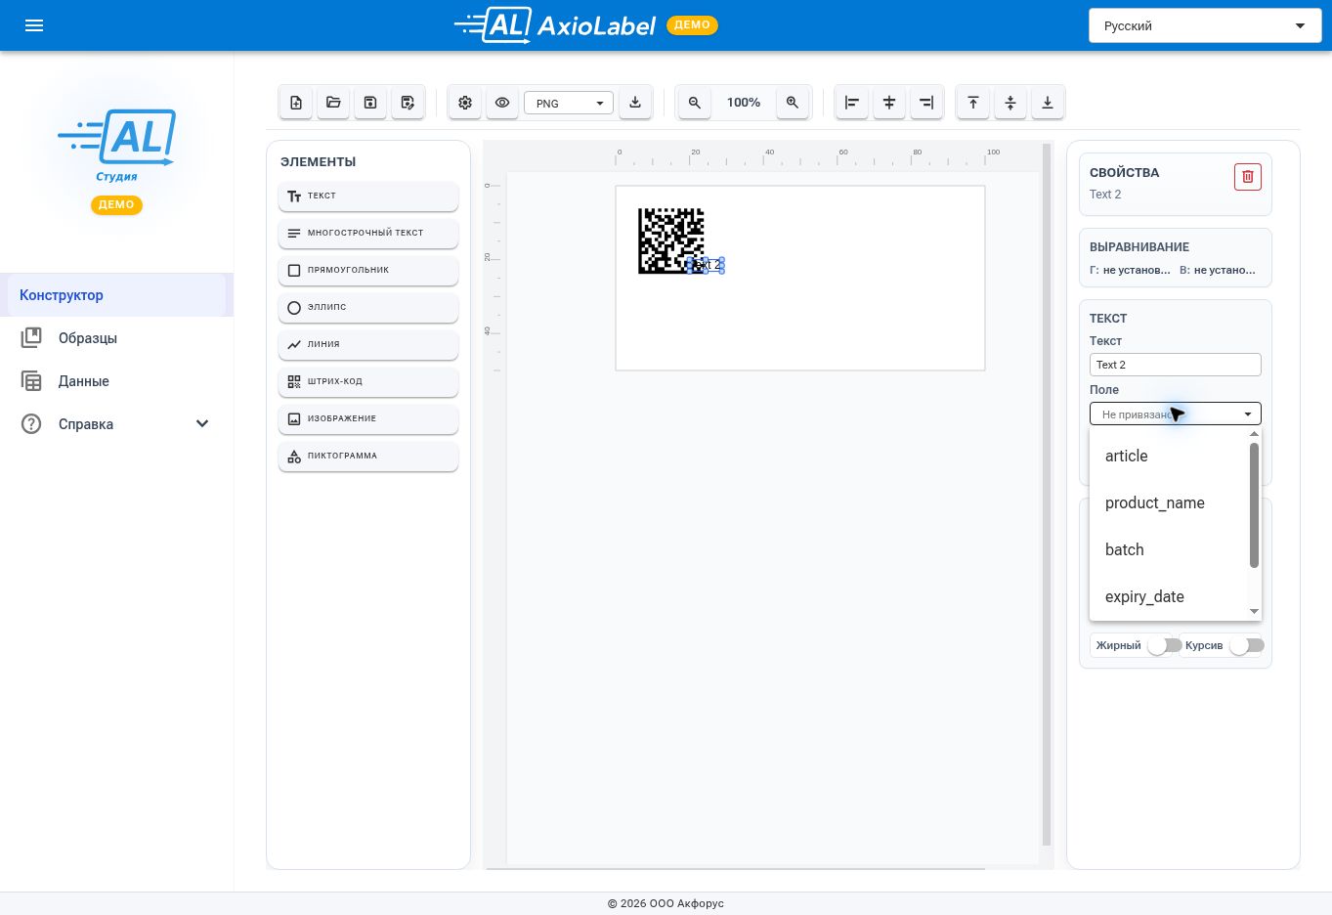Click the AL Студия logo in sidebar
This screenshot has width=1332, height=915.
click(x=116, y=148)
